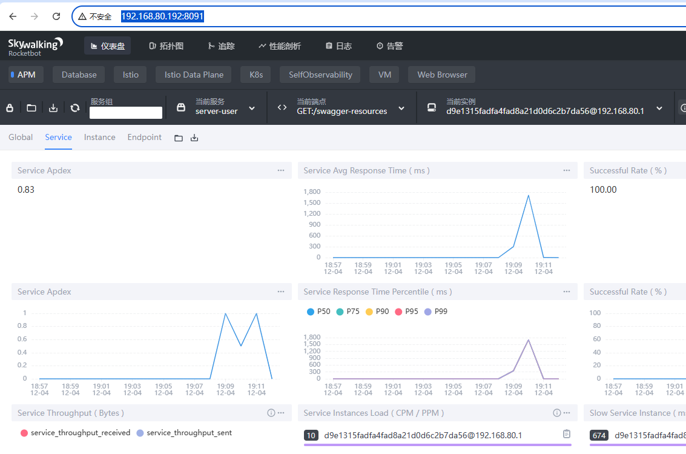Click the 服务组 service group input field
Screen dimensions: 686x454
pos(126,113)
